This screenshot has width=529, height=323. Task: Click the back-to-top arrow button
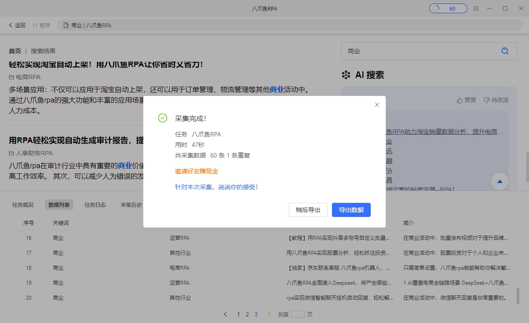tap(500, 181)
